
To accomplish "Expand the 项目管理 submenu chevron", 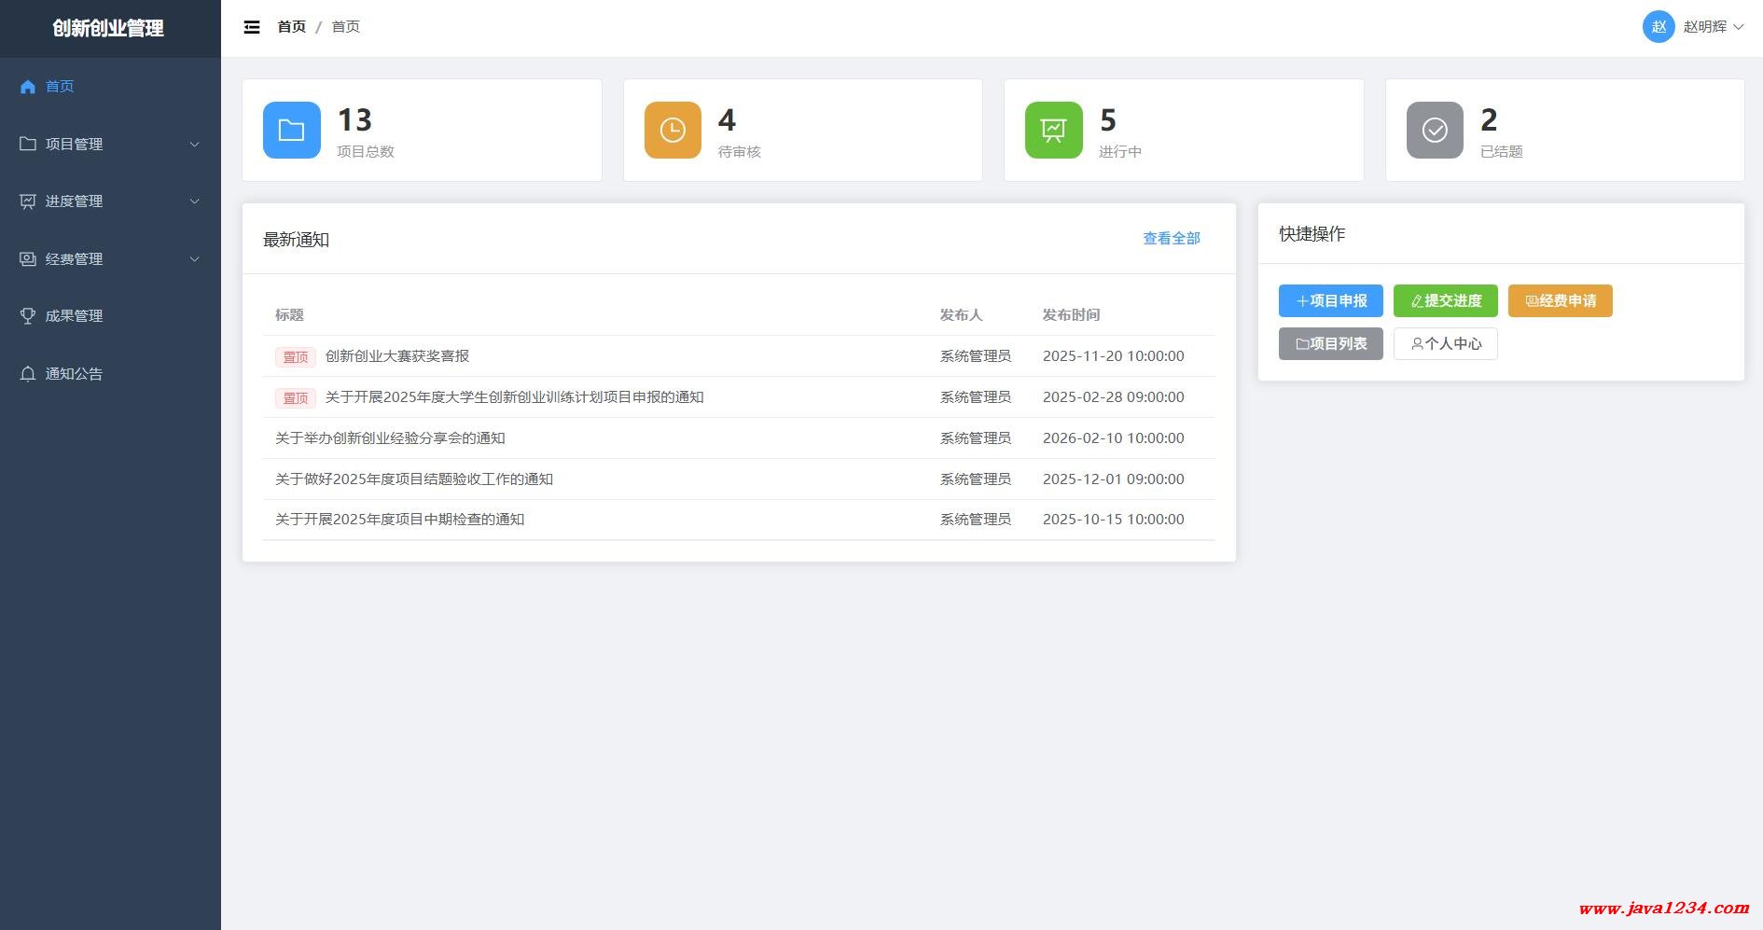I will click(x=195, y=145).
